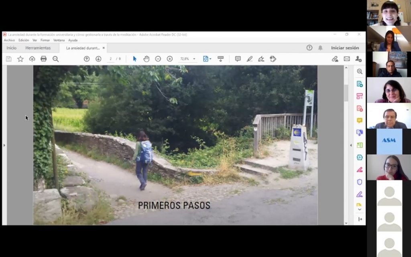Screen dimensions: 411x257
Task: Add a sticky note comment
Action: (x=238, y=59)
